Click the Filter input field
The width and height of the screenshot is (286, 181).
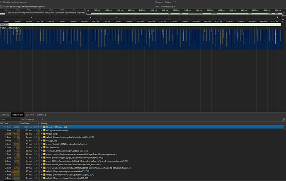pyautogui.click(x=10, y=119)
